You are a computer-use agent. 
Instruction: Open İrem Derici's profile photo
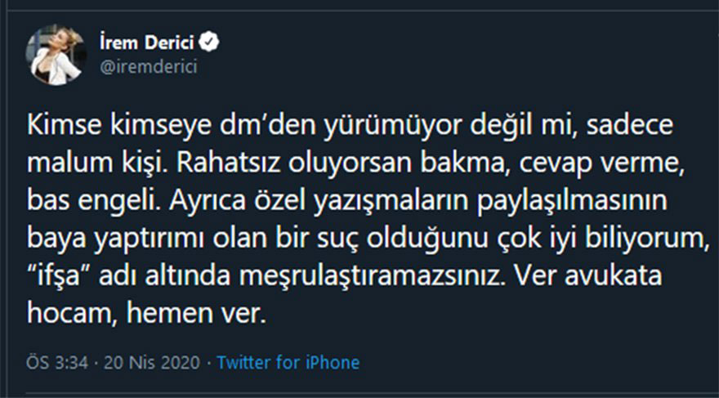click(x=55, y=54)
